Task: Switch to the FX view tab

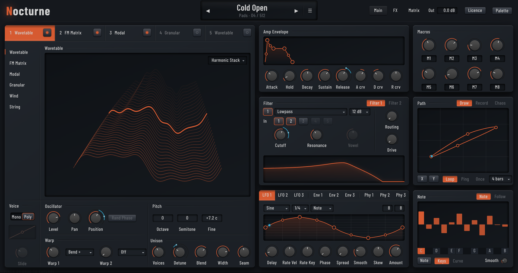Action: point(395,10)
